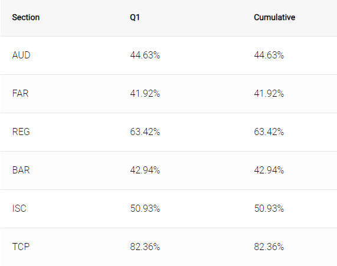Click BAR Cumulative value 42.94%
Image resolution: width=337 pixels, height=266 pixels.
pos(269,170)
